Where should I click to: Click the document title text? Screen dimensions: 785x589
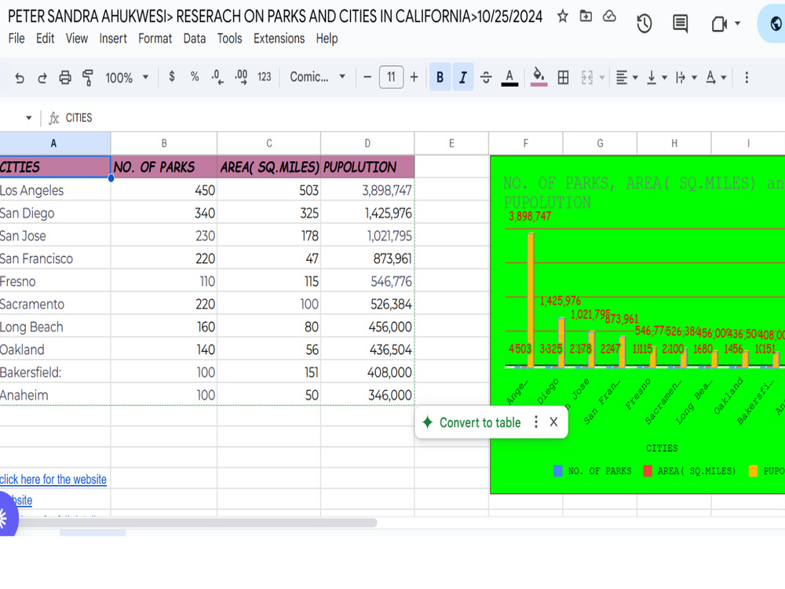point(275,16)
